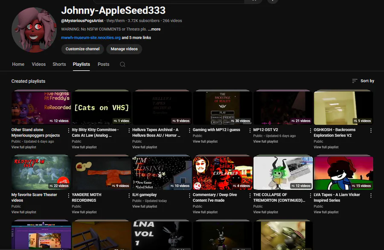Switch to the Shorts tab
The width and height of the screenshot is (384, 250).
[x=59, y=64]
